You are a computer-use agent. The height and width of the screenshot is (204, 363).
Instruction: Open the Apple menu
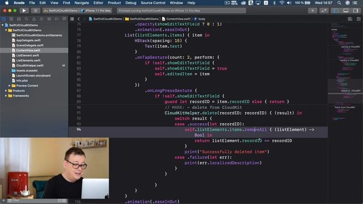pyautogui.click(x=7, y=3)
